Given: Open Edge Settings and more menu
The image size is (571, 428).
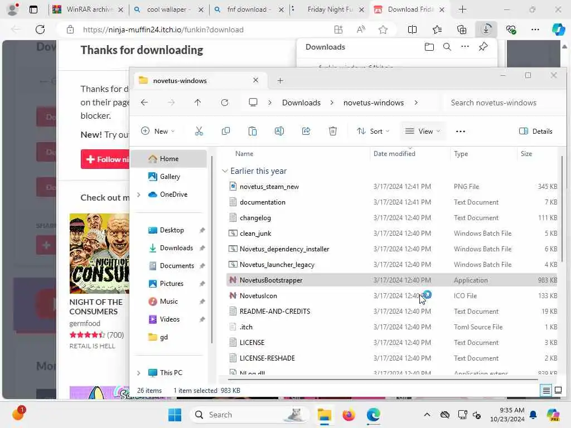Looking at the screenshot, I should [535, 30].
